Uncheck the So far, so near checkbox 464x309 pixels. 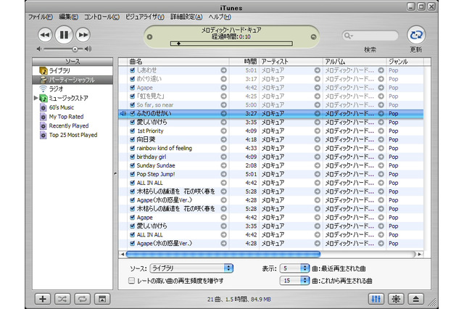click(x=132, y=104)
